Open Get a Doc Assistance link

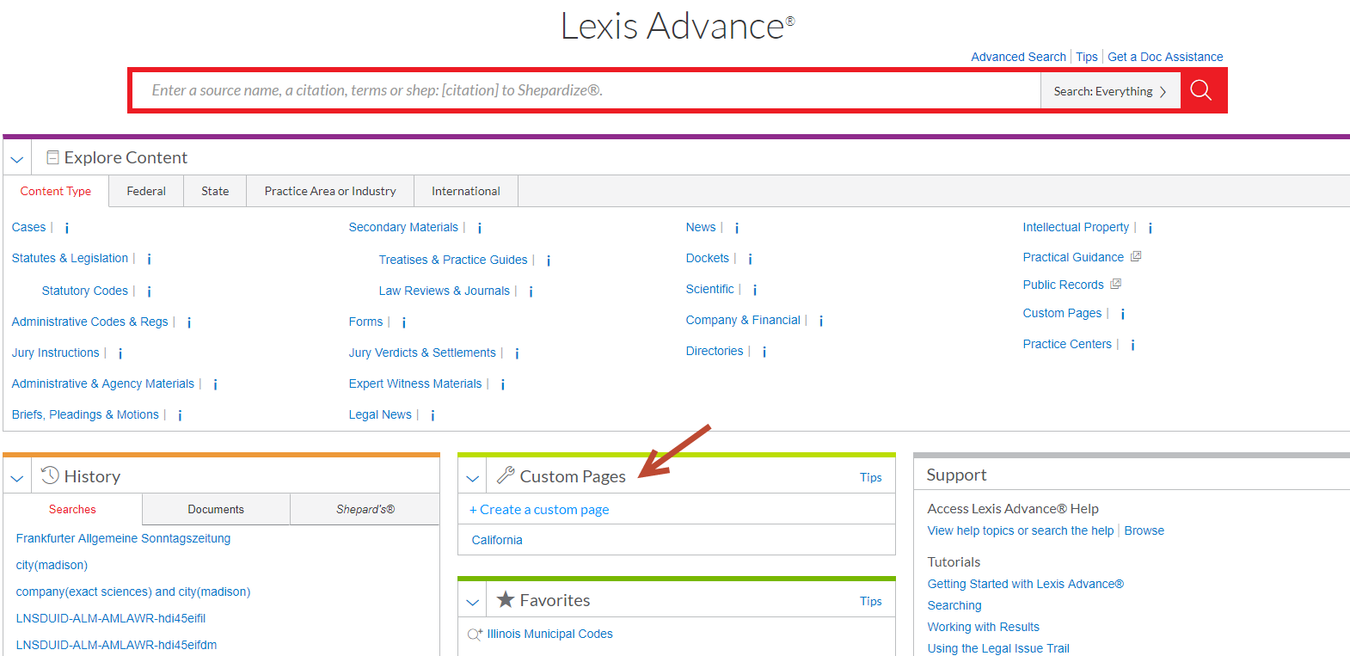(1165, 57)
